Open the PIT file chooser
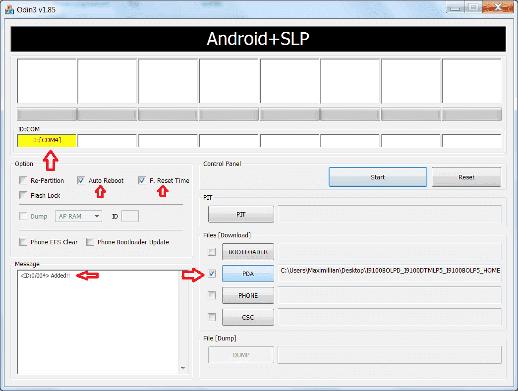Screen dimensions: 518x391 pyautogui.click(x=241, y=214)
